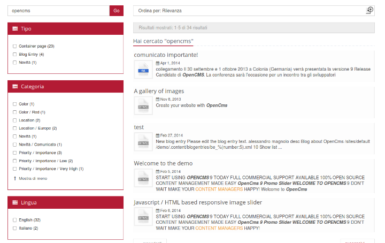Click the Hai cercato "opencms" heading

point(163,41)
